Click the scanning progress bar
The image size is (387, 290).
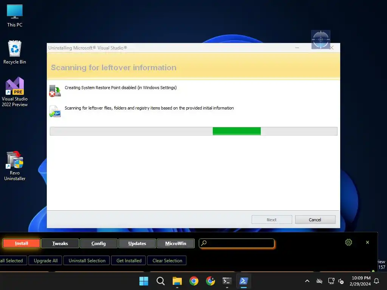click(x=193, y=131)
